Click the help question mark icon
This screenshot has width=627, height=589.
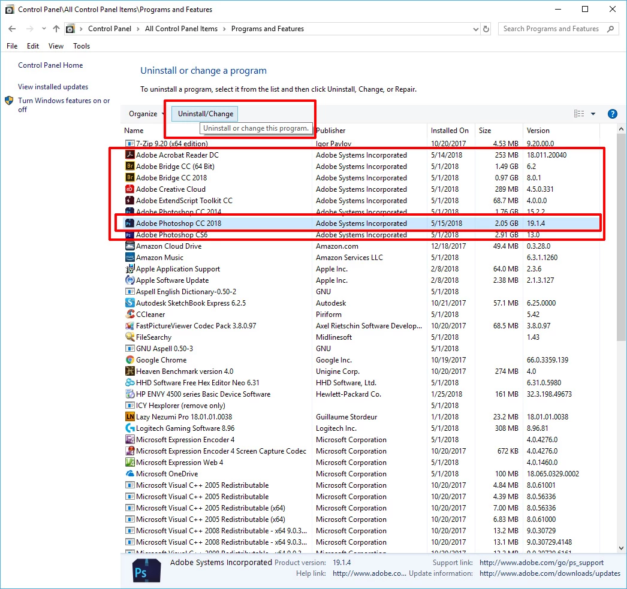(x=612, y=114)
